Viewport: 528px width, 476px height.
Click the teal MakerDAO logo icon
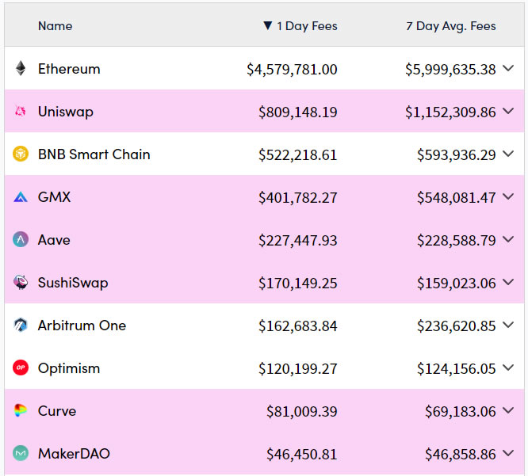21,454
